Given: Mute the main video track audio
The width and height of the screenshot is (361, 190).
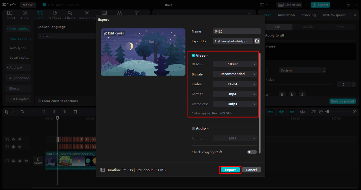Looking at the screenshot, I should 26,161.
